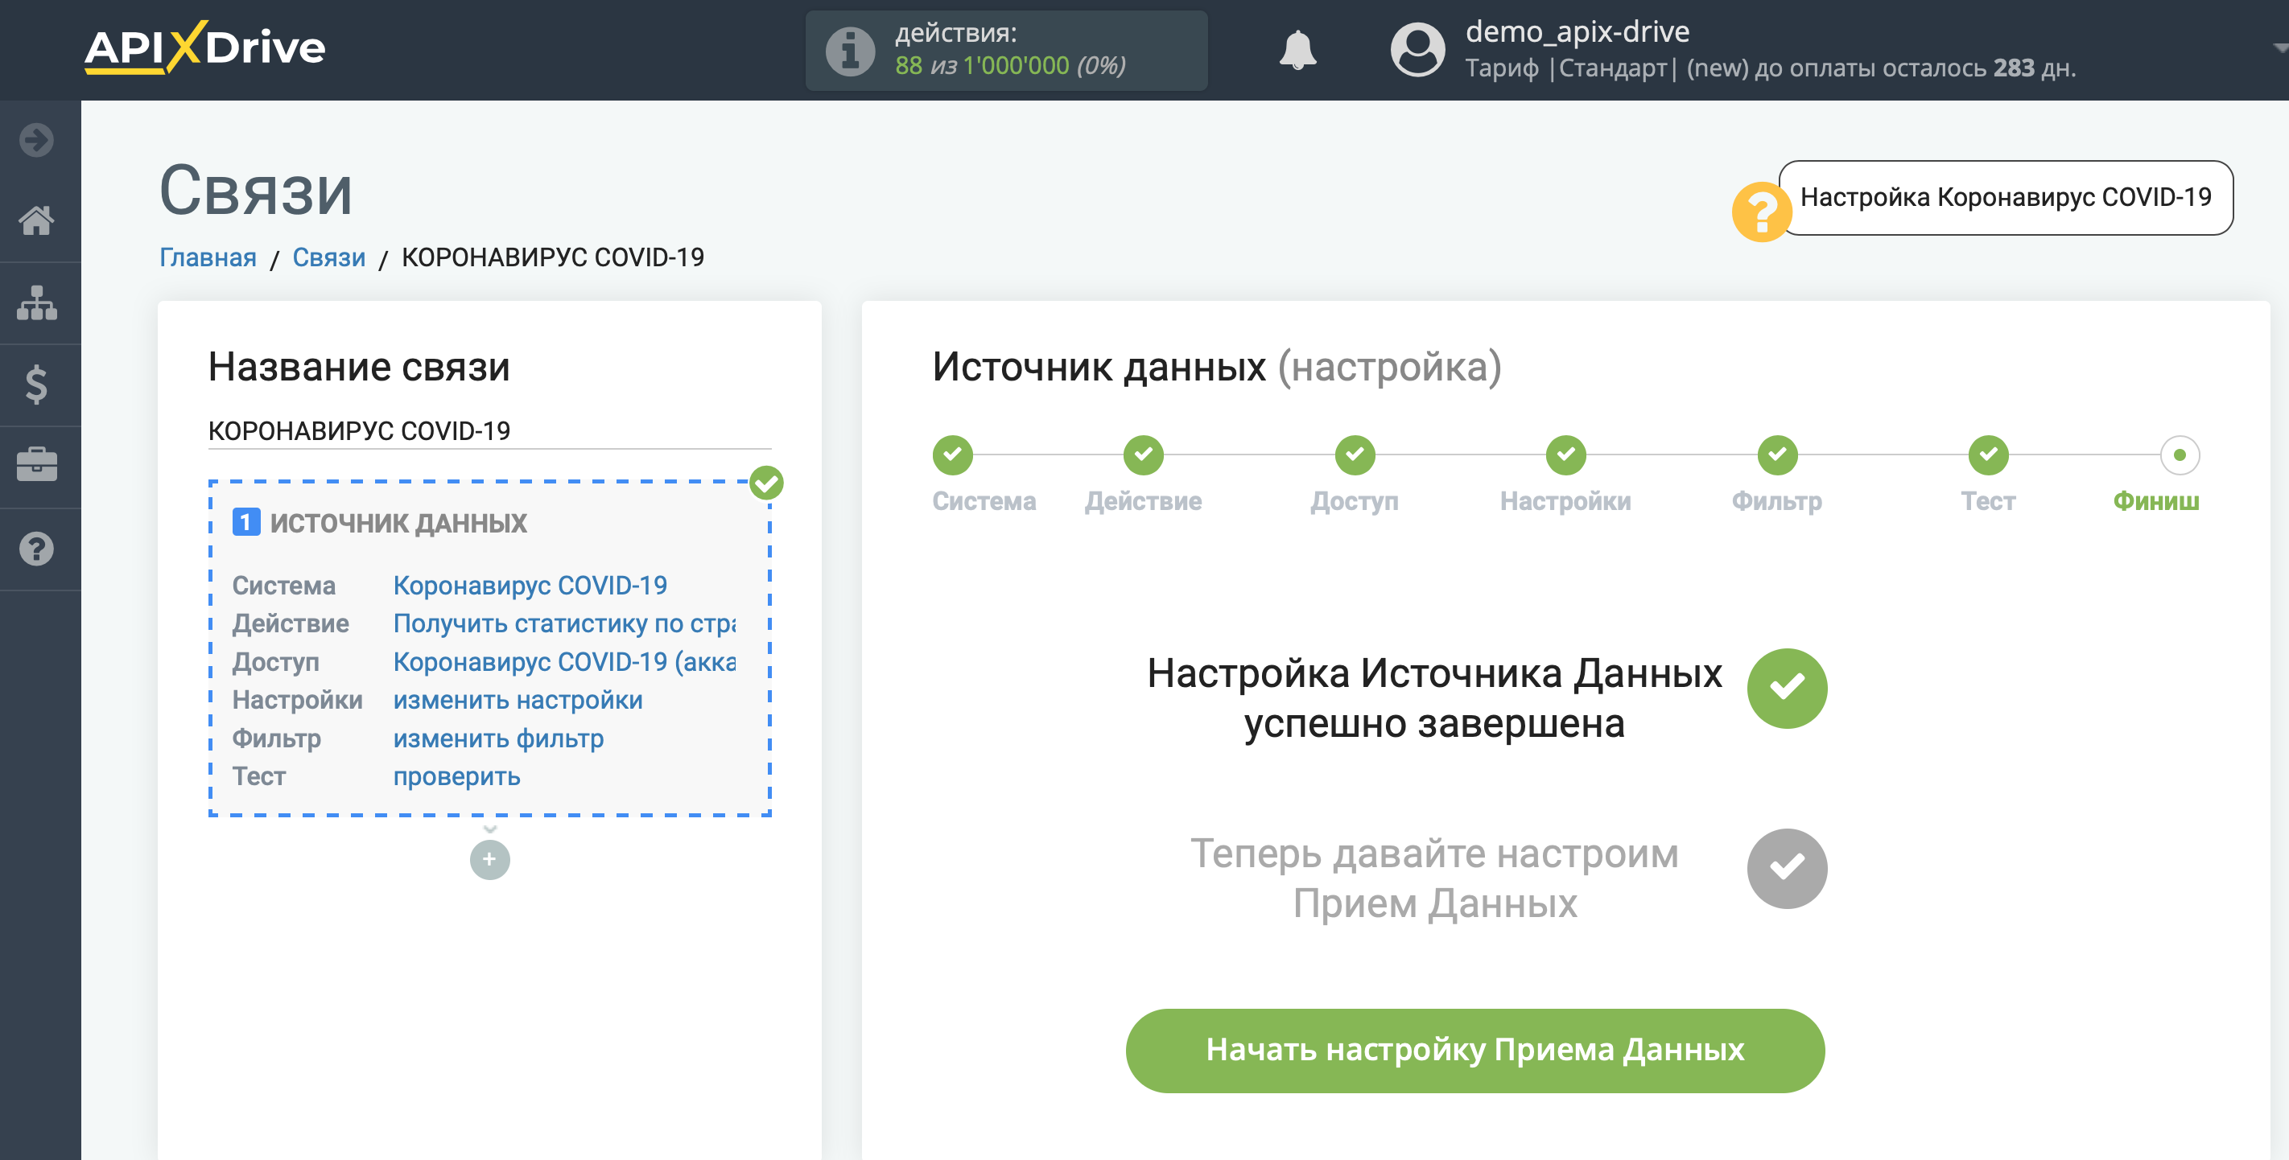Click the username demo_apix-drive
Image resolution: width=2289 pixels, height=1160 pixels.
(1578, 32)
